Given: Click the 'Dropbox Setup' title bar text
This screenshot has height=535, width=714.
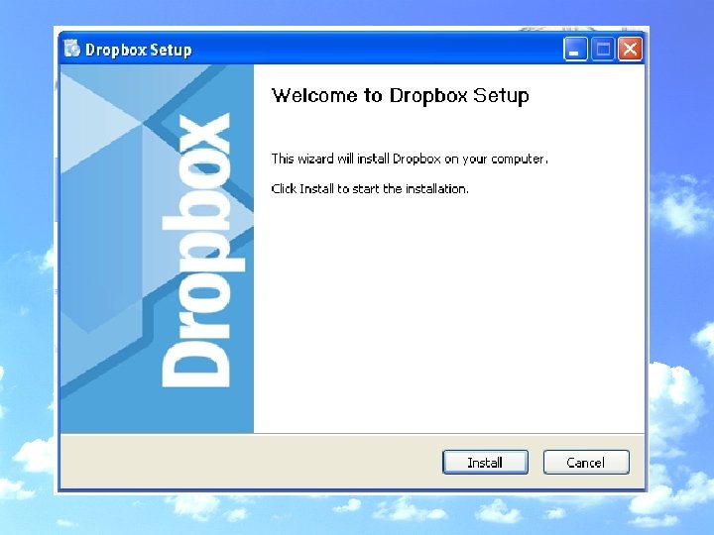Looking at the screenshot, I should (139, 50).
